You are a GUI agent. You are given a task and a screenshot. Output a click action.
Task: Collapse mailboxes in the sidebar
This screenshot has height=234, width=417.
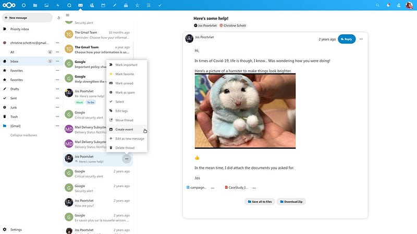click(23, 135)
